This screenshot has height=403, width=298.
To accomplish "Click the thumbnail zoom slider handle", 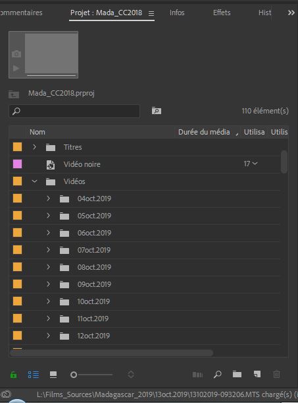I will [74, 375].
